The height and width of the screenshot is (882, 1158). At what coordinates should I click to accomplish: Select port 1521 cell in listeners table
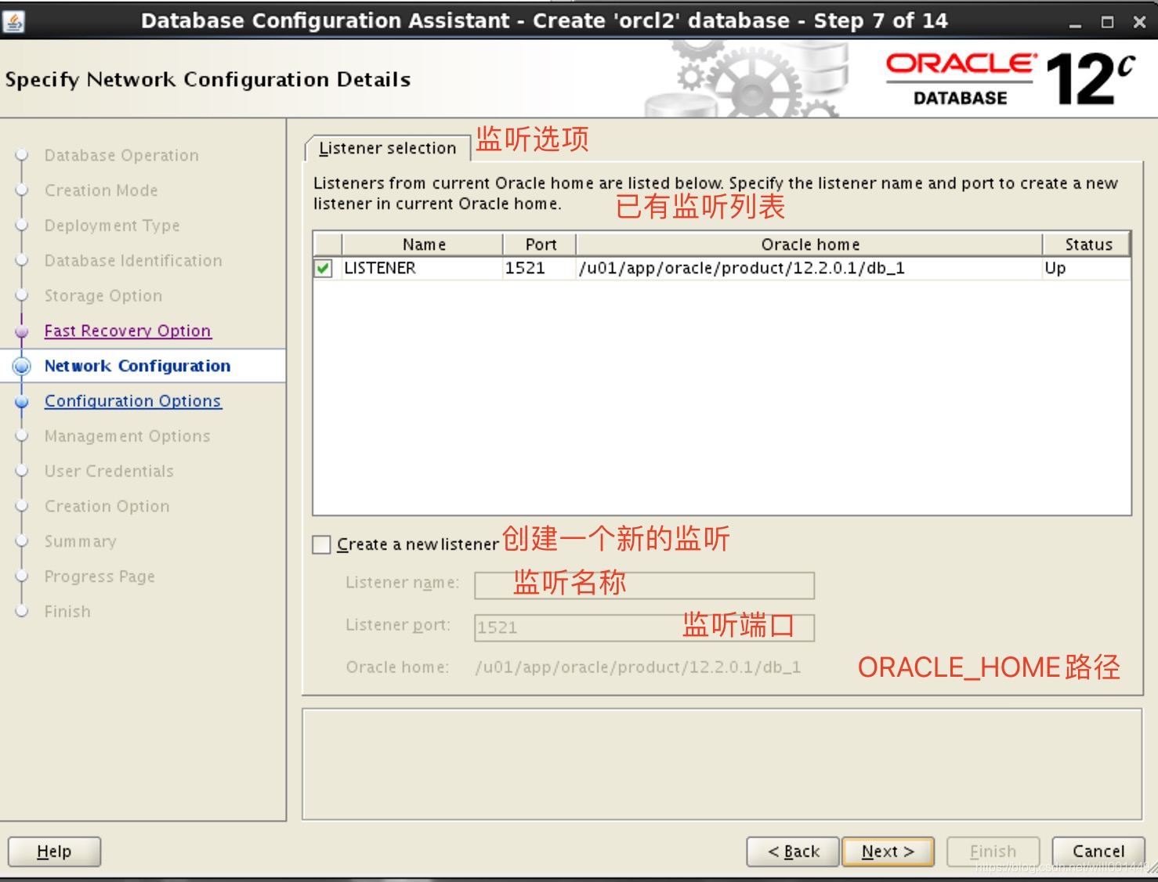coord(540,268)
